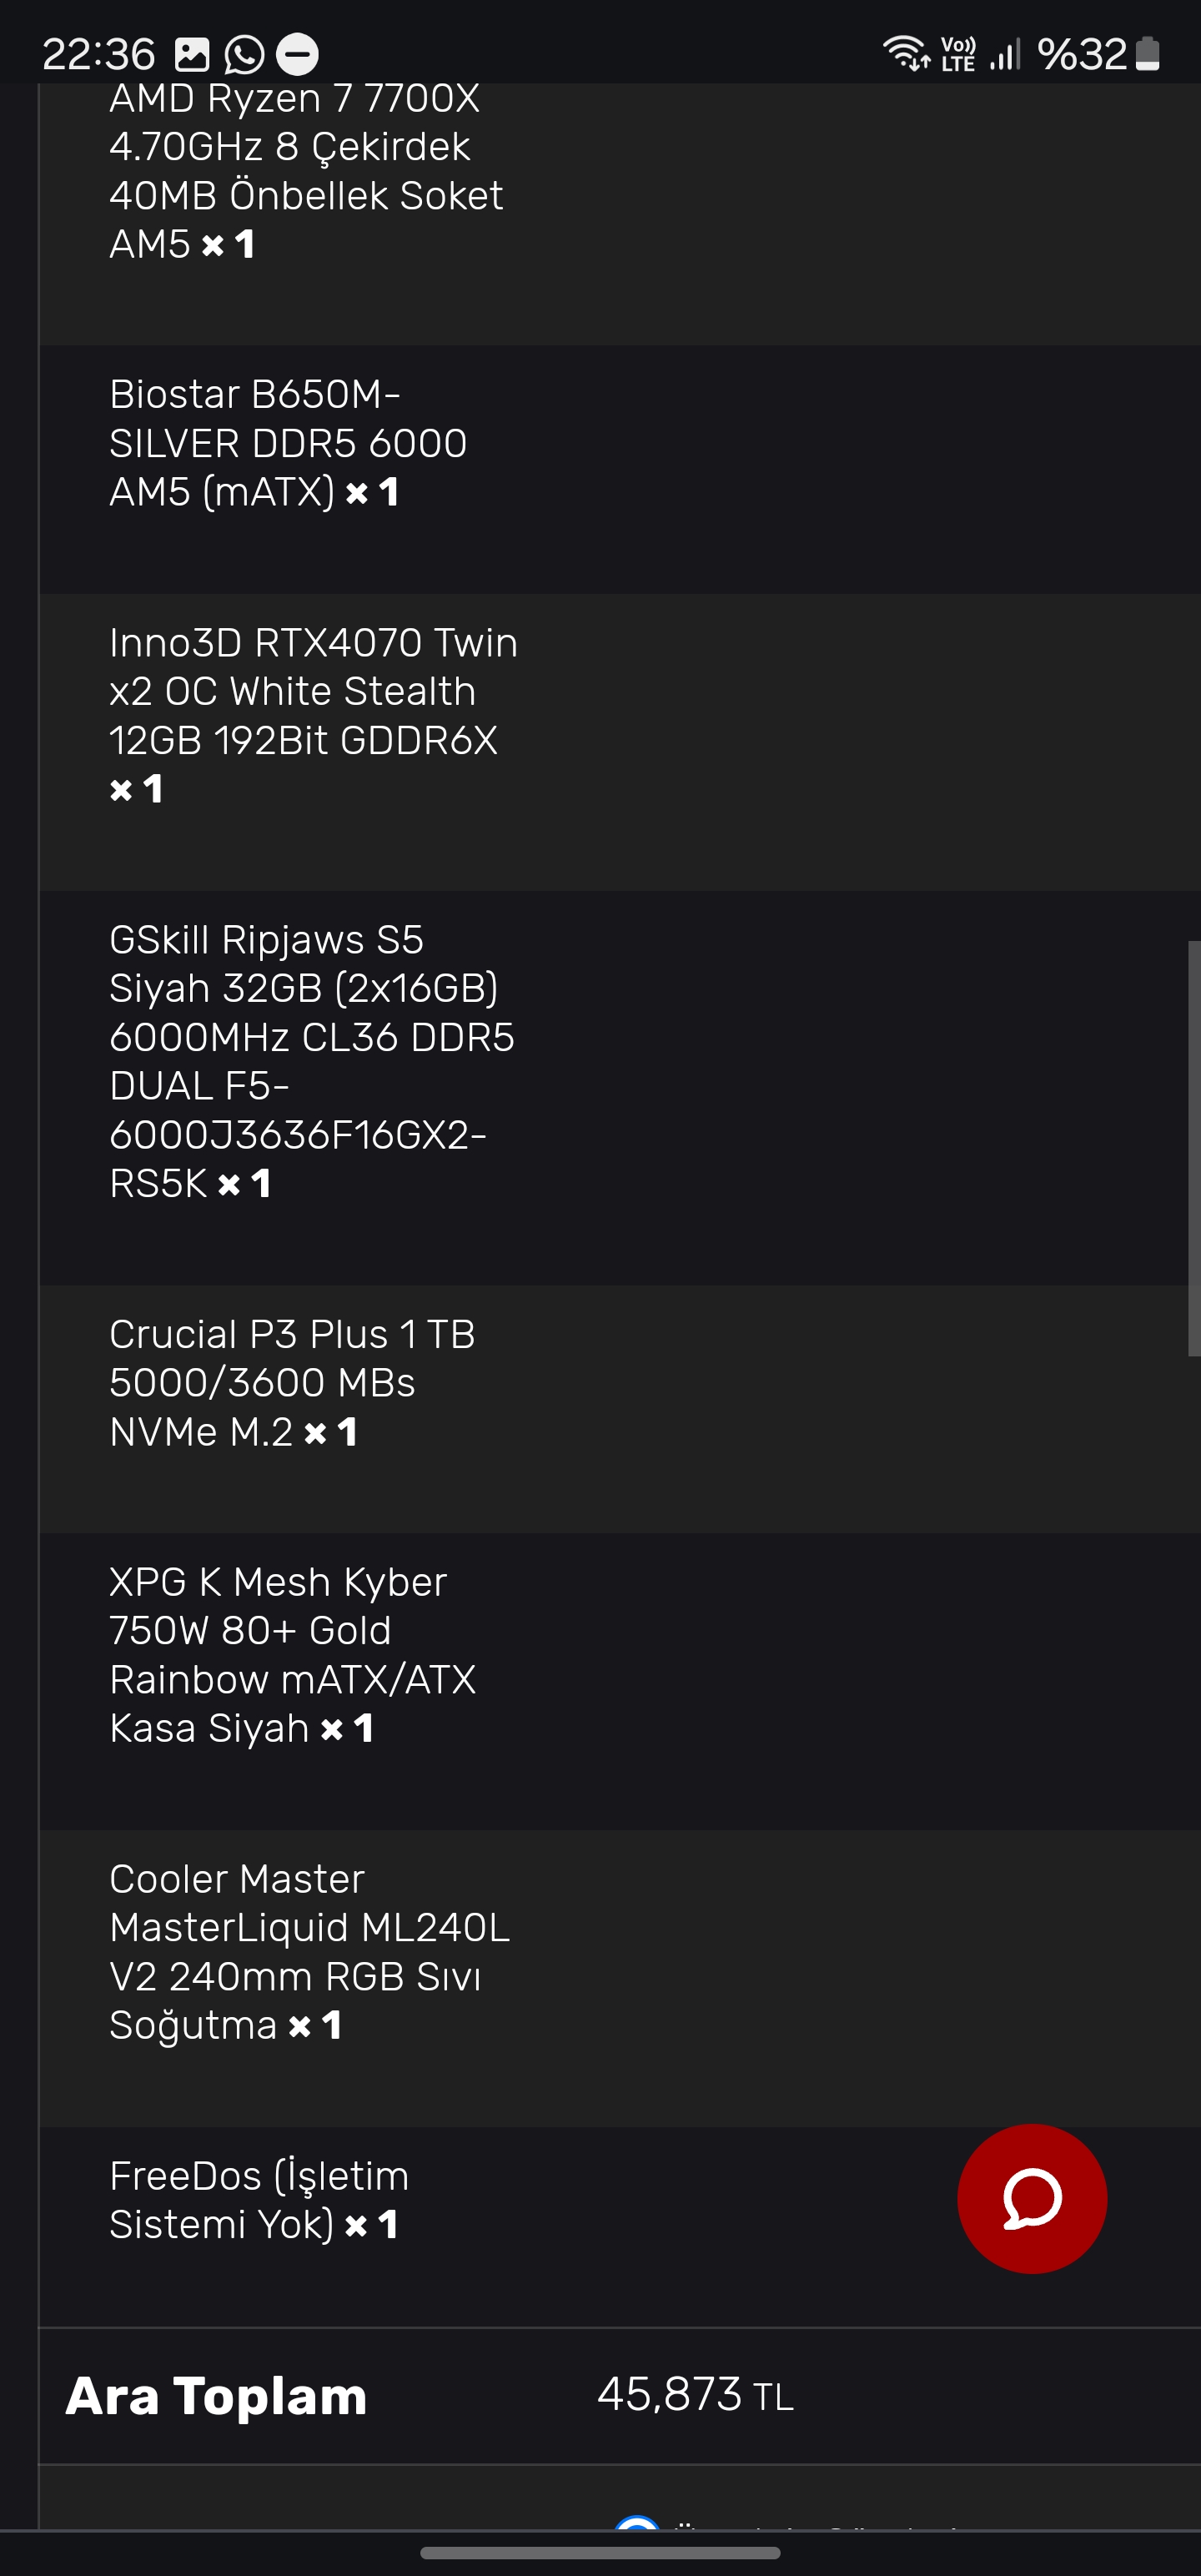
Task: Open the Cooler Master MasterLiquid ML240L item
Action: [309, 1951]
